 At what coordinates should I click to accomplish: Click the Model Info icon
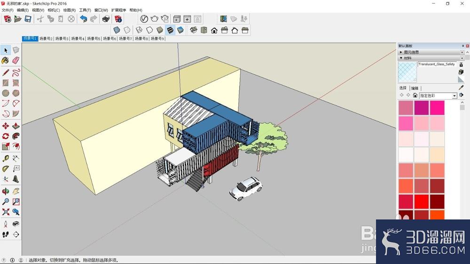click(x=118, y=19)
